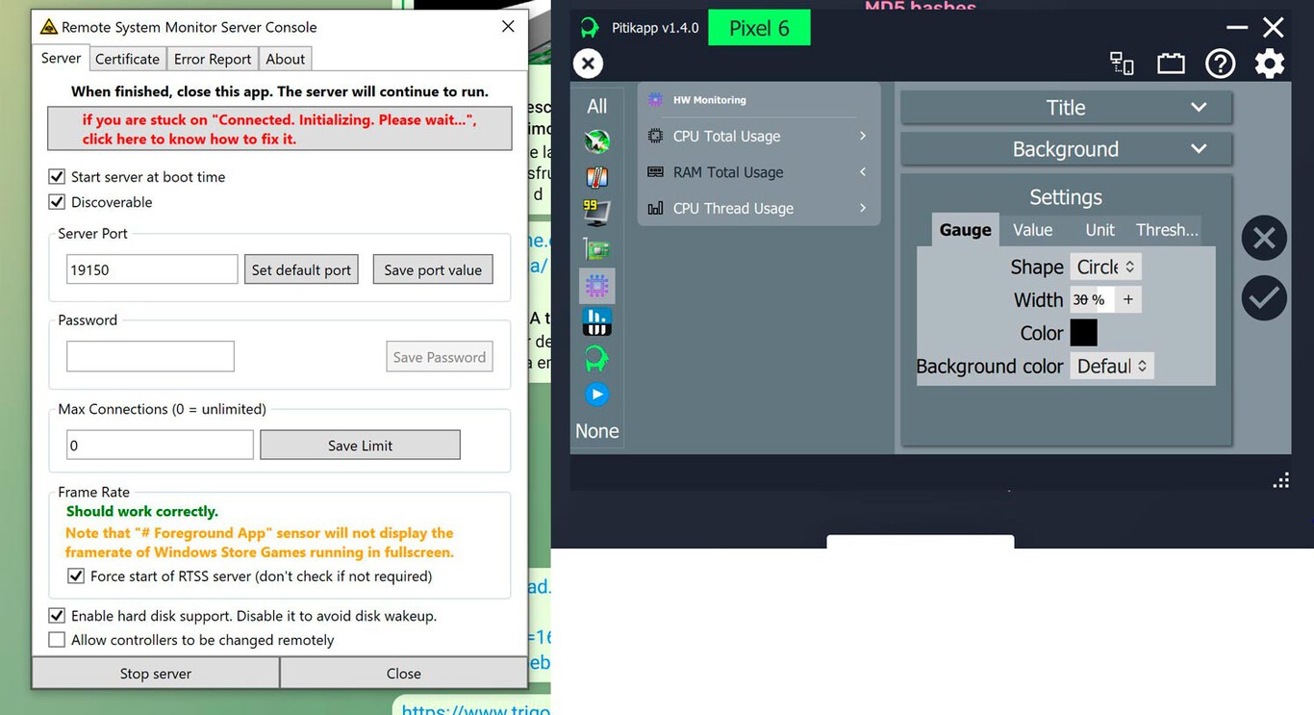Select the thermometer temperature sensor icon
Viewport: 1314px width, 715px height.
(596, 177)
